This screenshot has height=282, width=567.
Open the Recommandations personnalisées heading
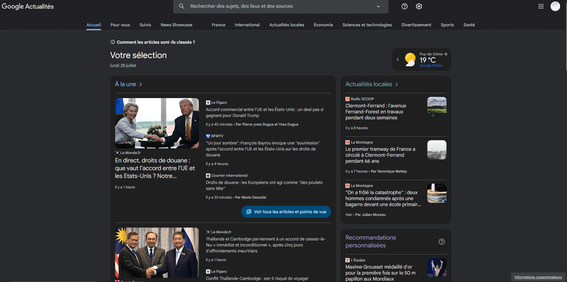coord(371,241)
